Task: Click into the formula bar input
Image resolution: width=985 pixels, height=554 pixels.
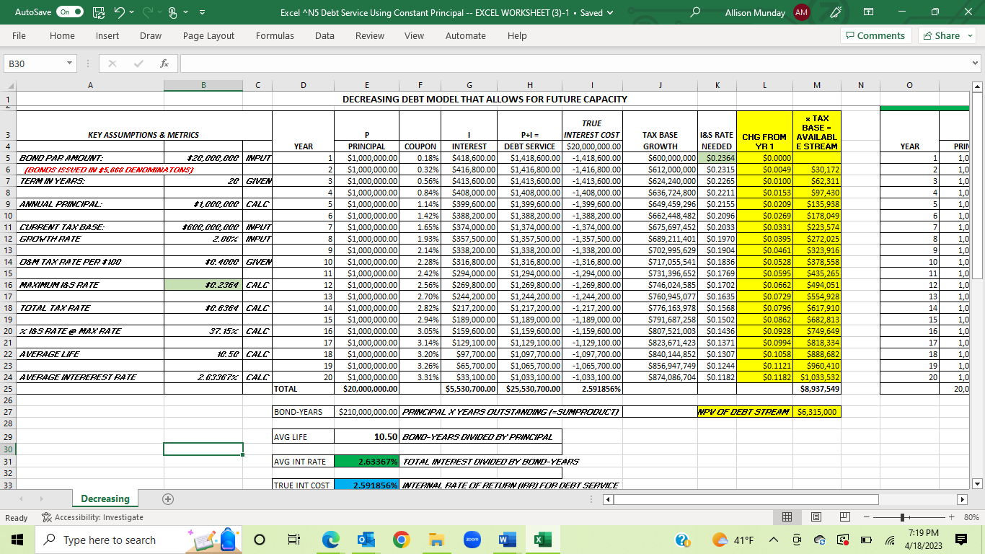Action: pos(574,63)
